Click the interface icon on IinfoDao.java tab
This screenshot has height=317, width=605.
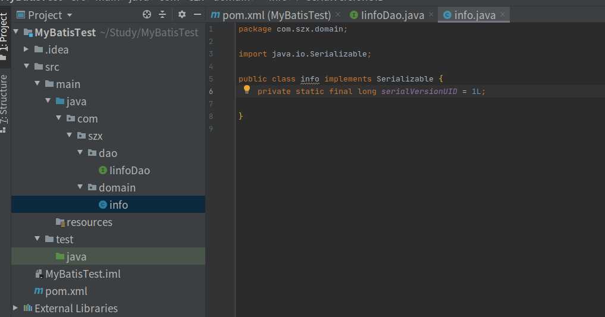click(x=353, y=15)
